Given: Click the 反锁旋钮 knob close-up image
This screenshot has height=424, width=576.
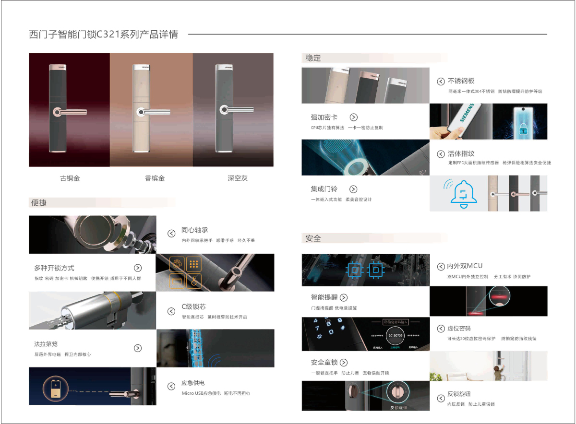Looking at the screenshot, I should [x=366, y=396].
